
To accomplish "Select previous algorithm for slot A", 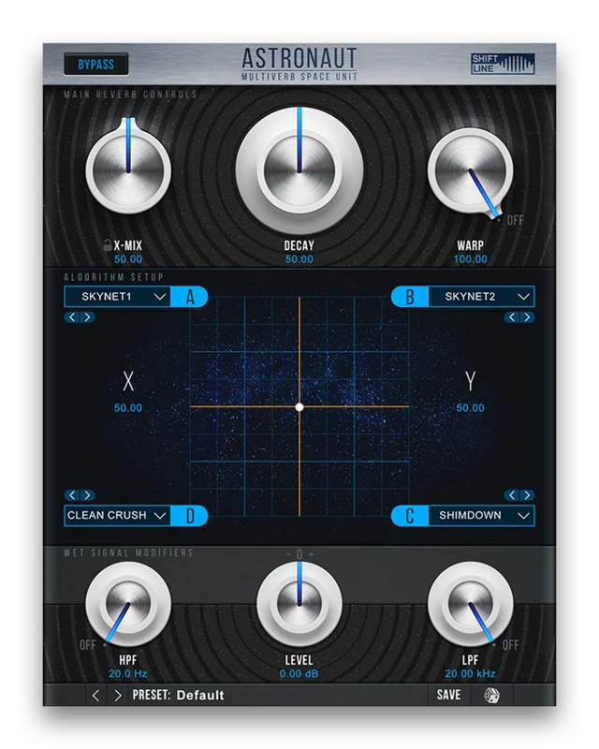I will pos(72,317).
